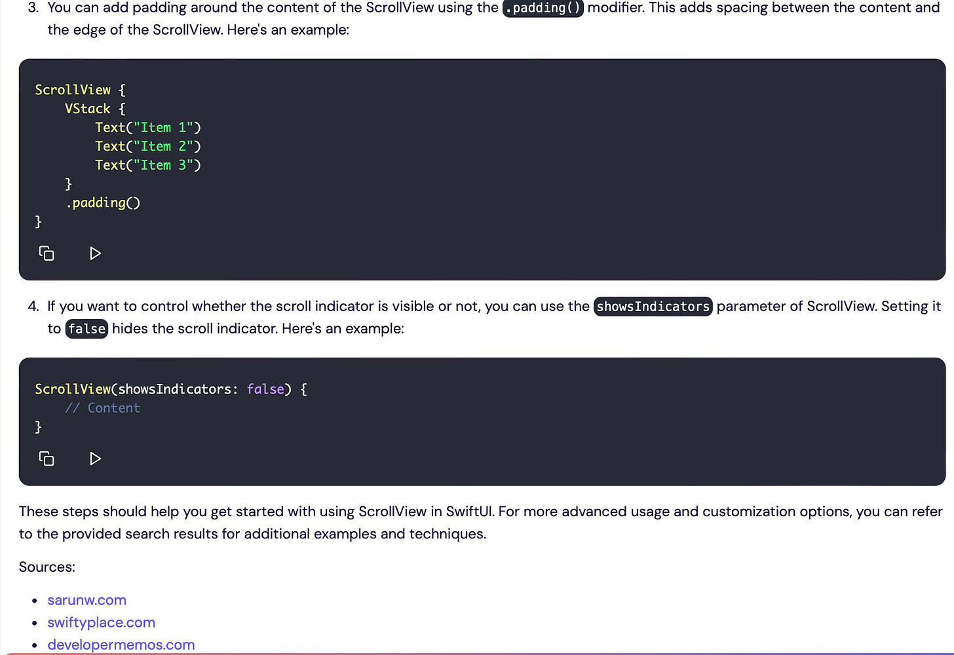
Task: Click the false inline code badge
Action: point(86,328)
